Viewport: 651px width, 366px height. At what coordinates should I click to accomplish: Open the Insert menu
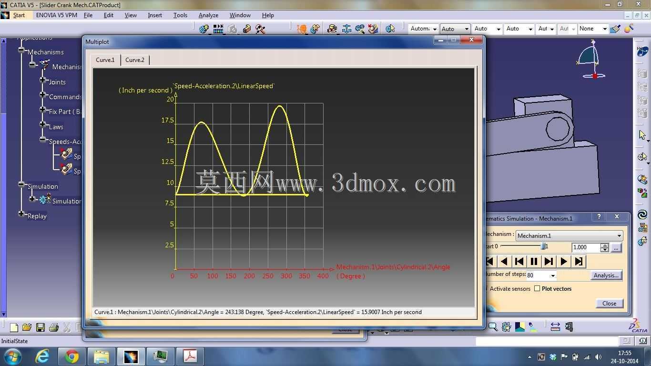point(155,15)
